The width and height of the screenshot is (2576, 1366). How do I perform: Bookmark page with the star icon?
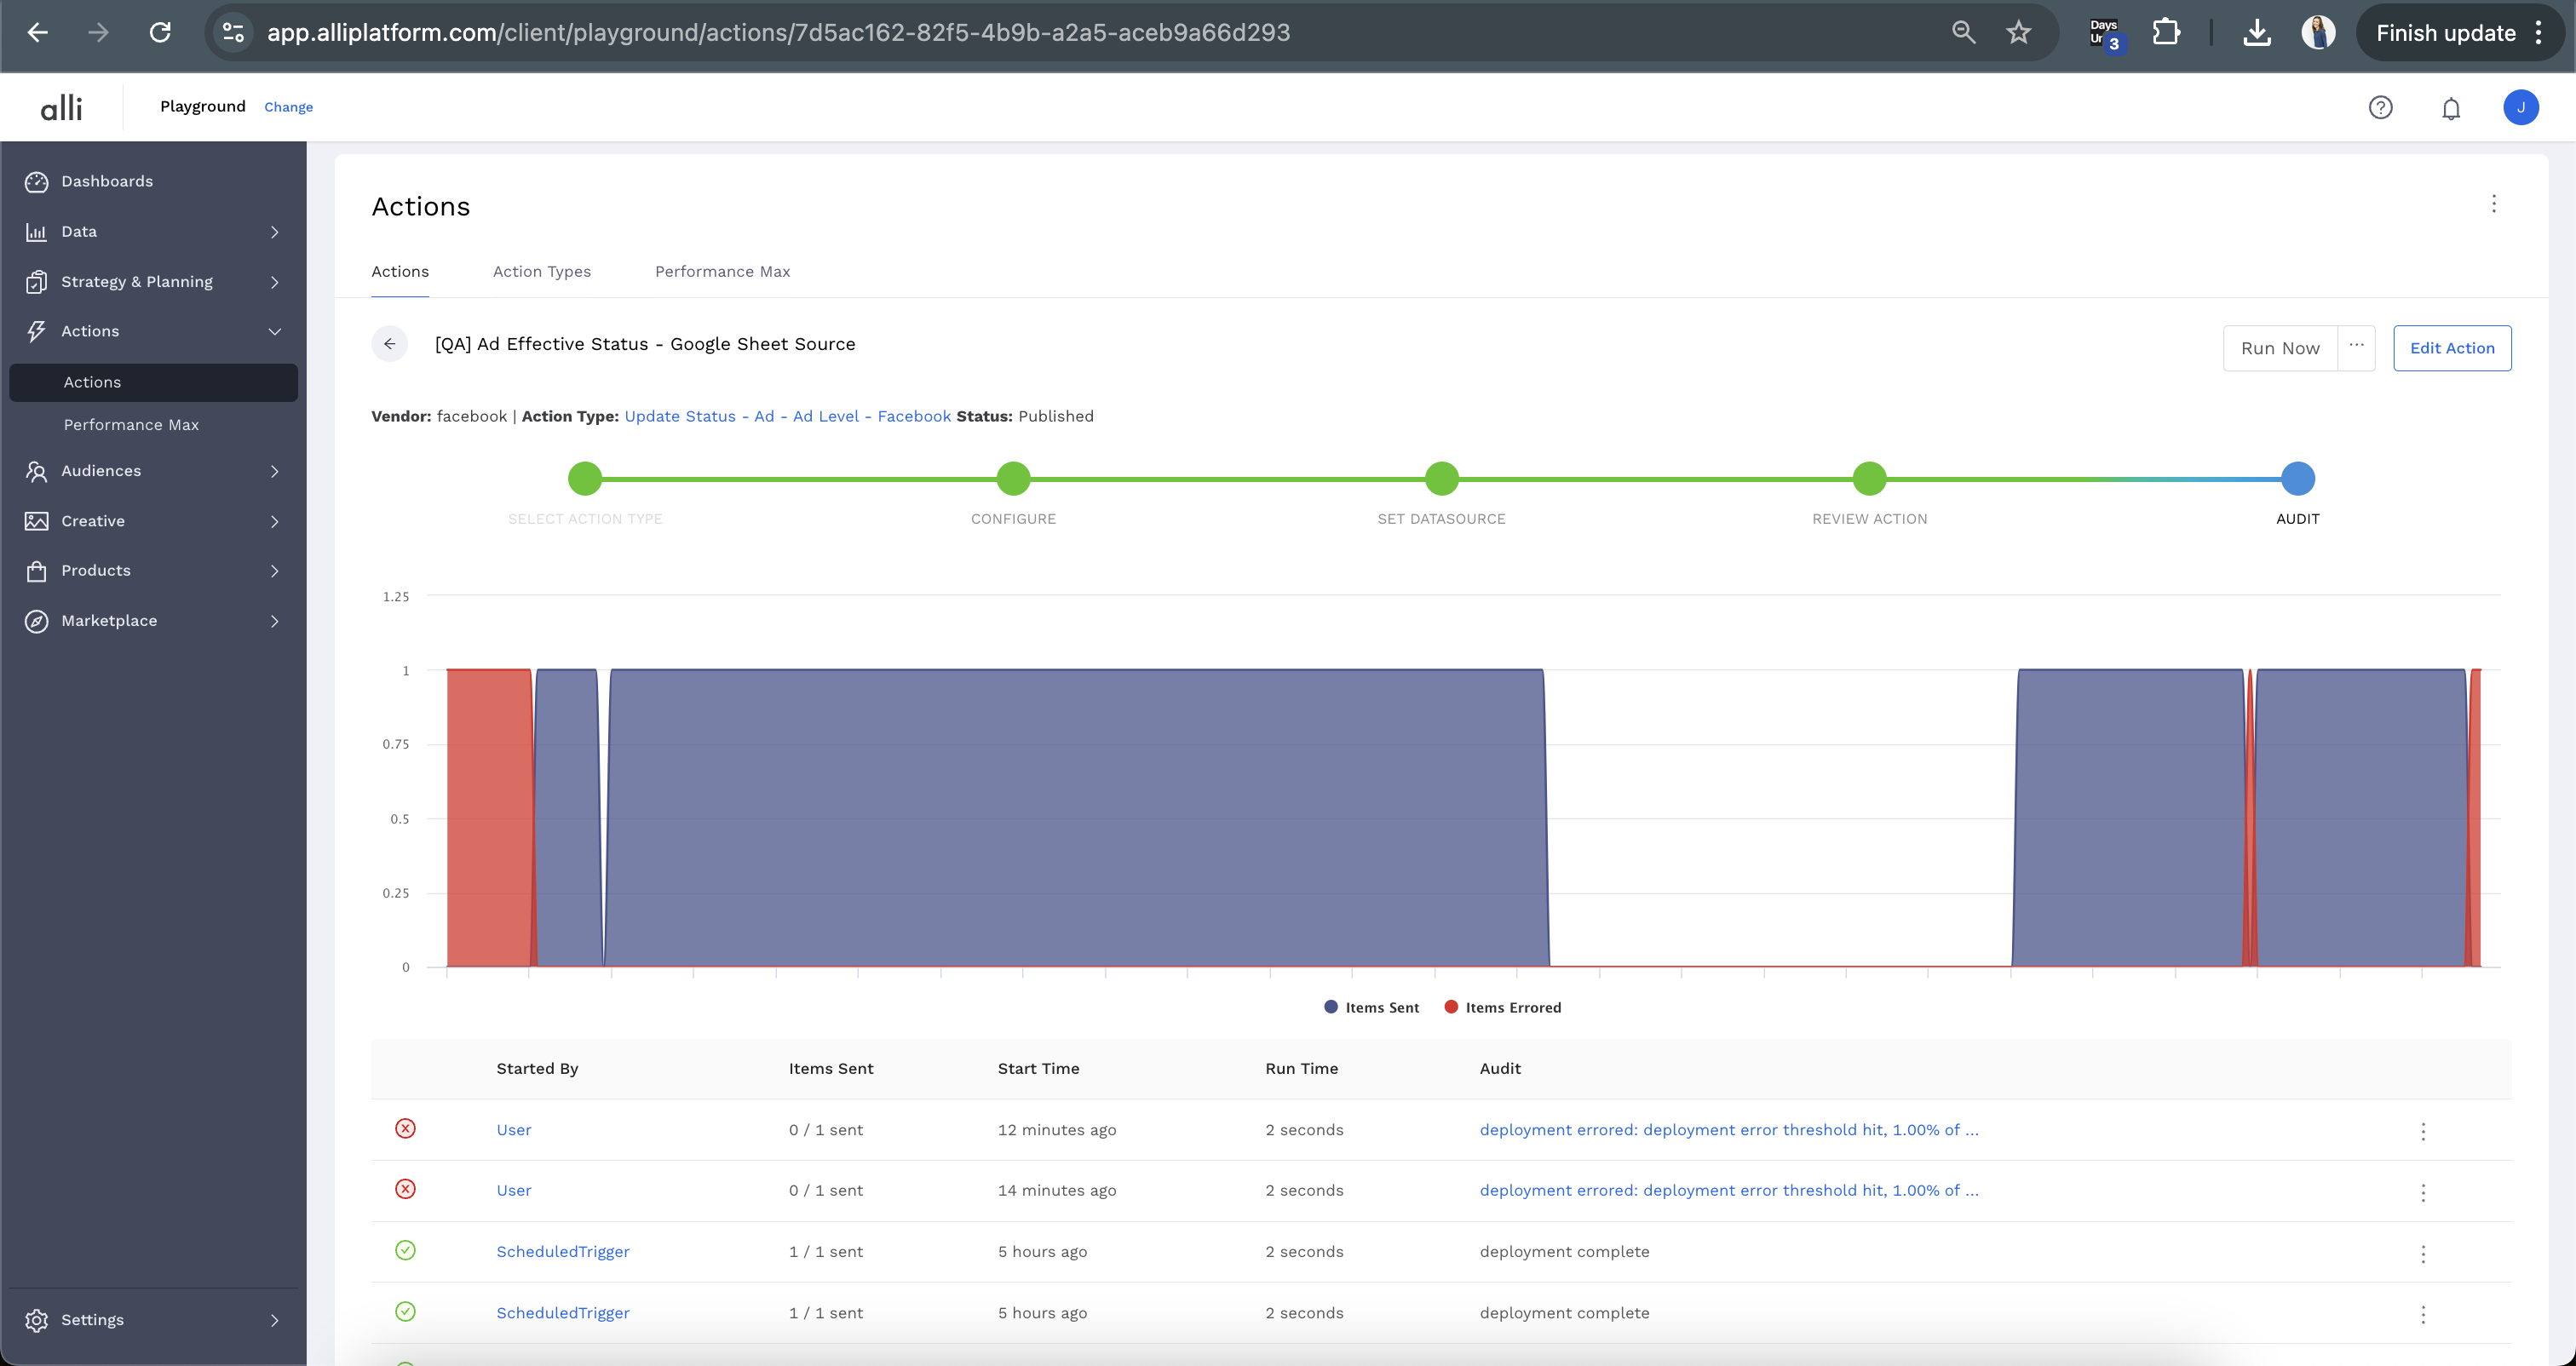[x=2018, y=32]
